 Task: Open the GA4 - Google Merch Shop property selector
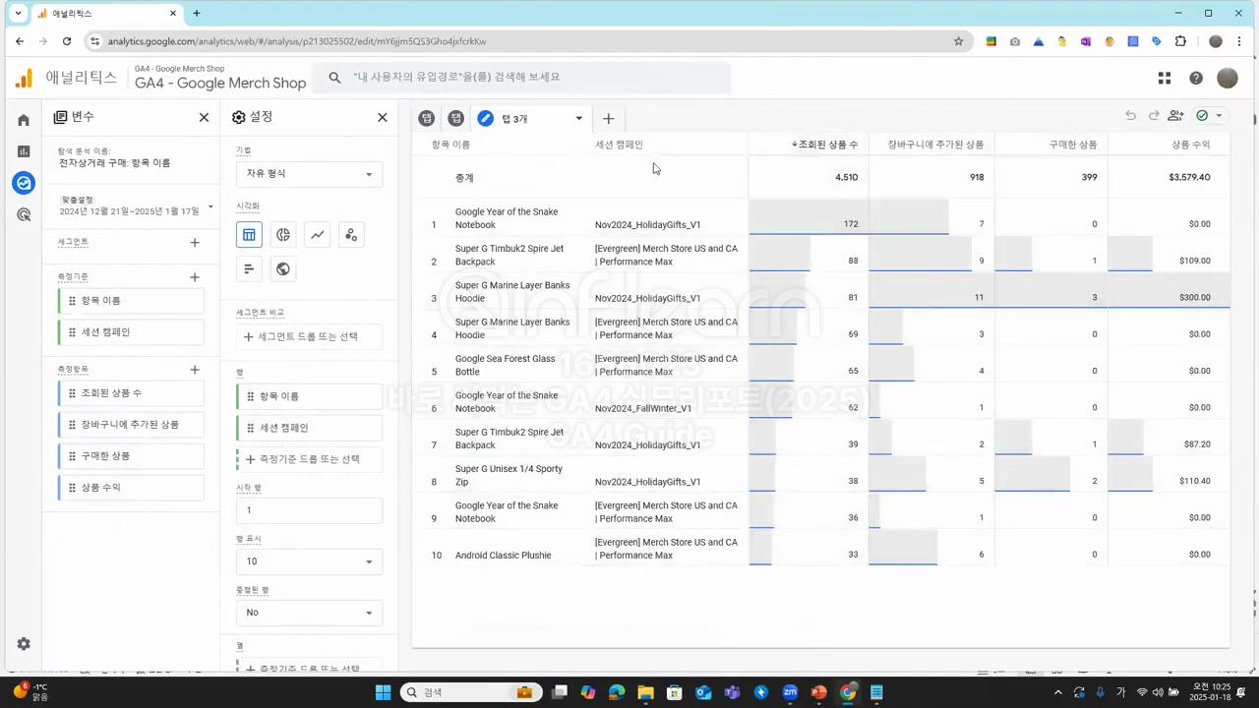point(219,78)
